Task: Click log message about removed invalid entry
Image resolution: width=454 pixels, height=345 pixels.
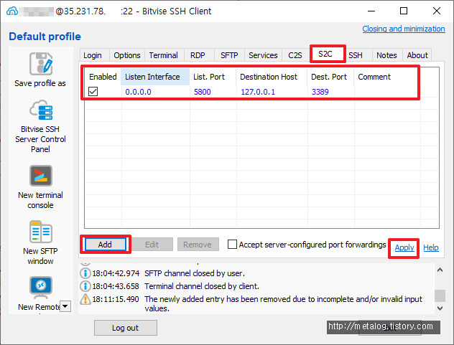Action: (284, 303)
